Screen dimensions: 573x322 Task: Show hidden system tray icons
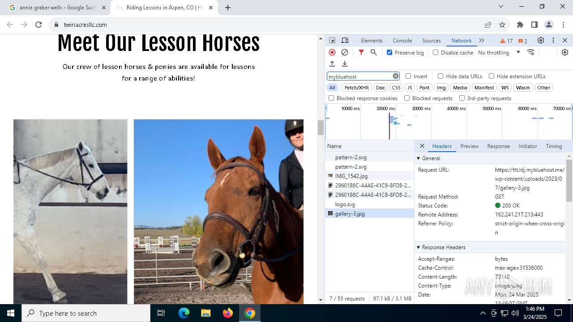483,313
